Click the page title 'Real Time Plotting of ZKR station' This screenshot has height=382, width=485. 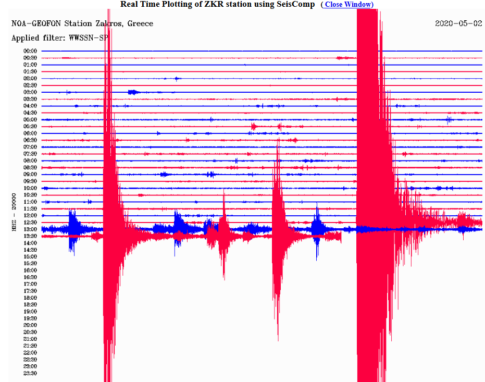point(217,4)
